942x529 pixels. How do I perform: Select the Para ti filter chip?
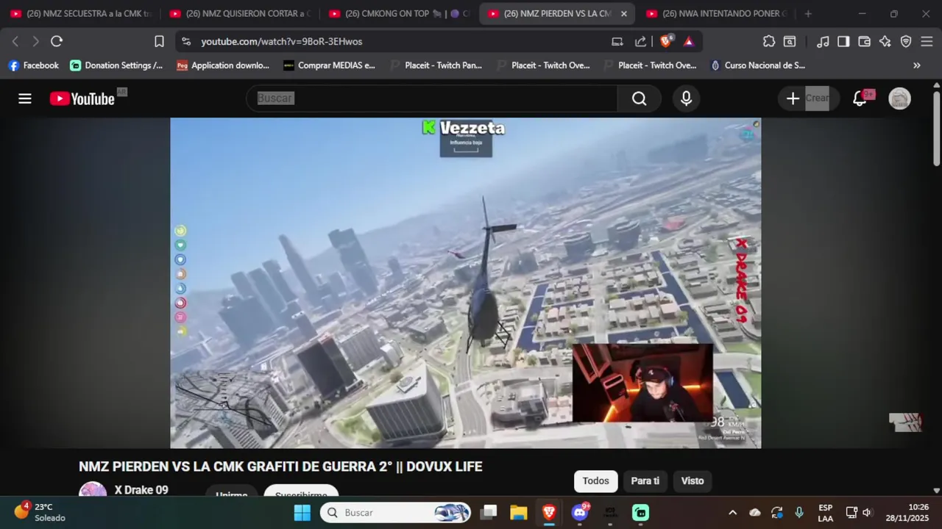(x=645, y=481)
